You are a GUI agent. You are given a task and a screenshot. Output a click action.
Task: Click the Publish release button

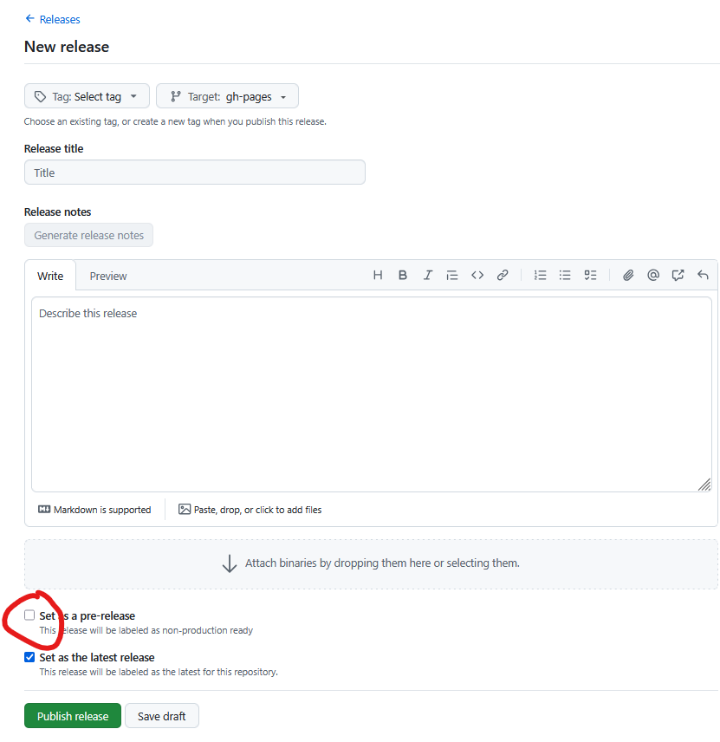tap(72, 715)
